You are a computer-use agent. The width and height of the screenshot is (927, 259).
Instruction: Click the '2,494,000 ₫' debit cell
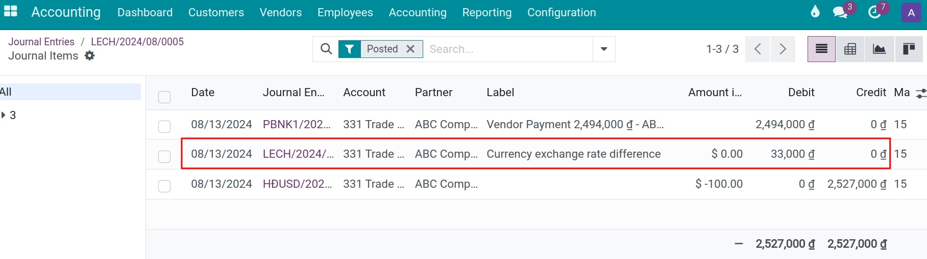785,124
